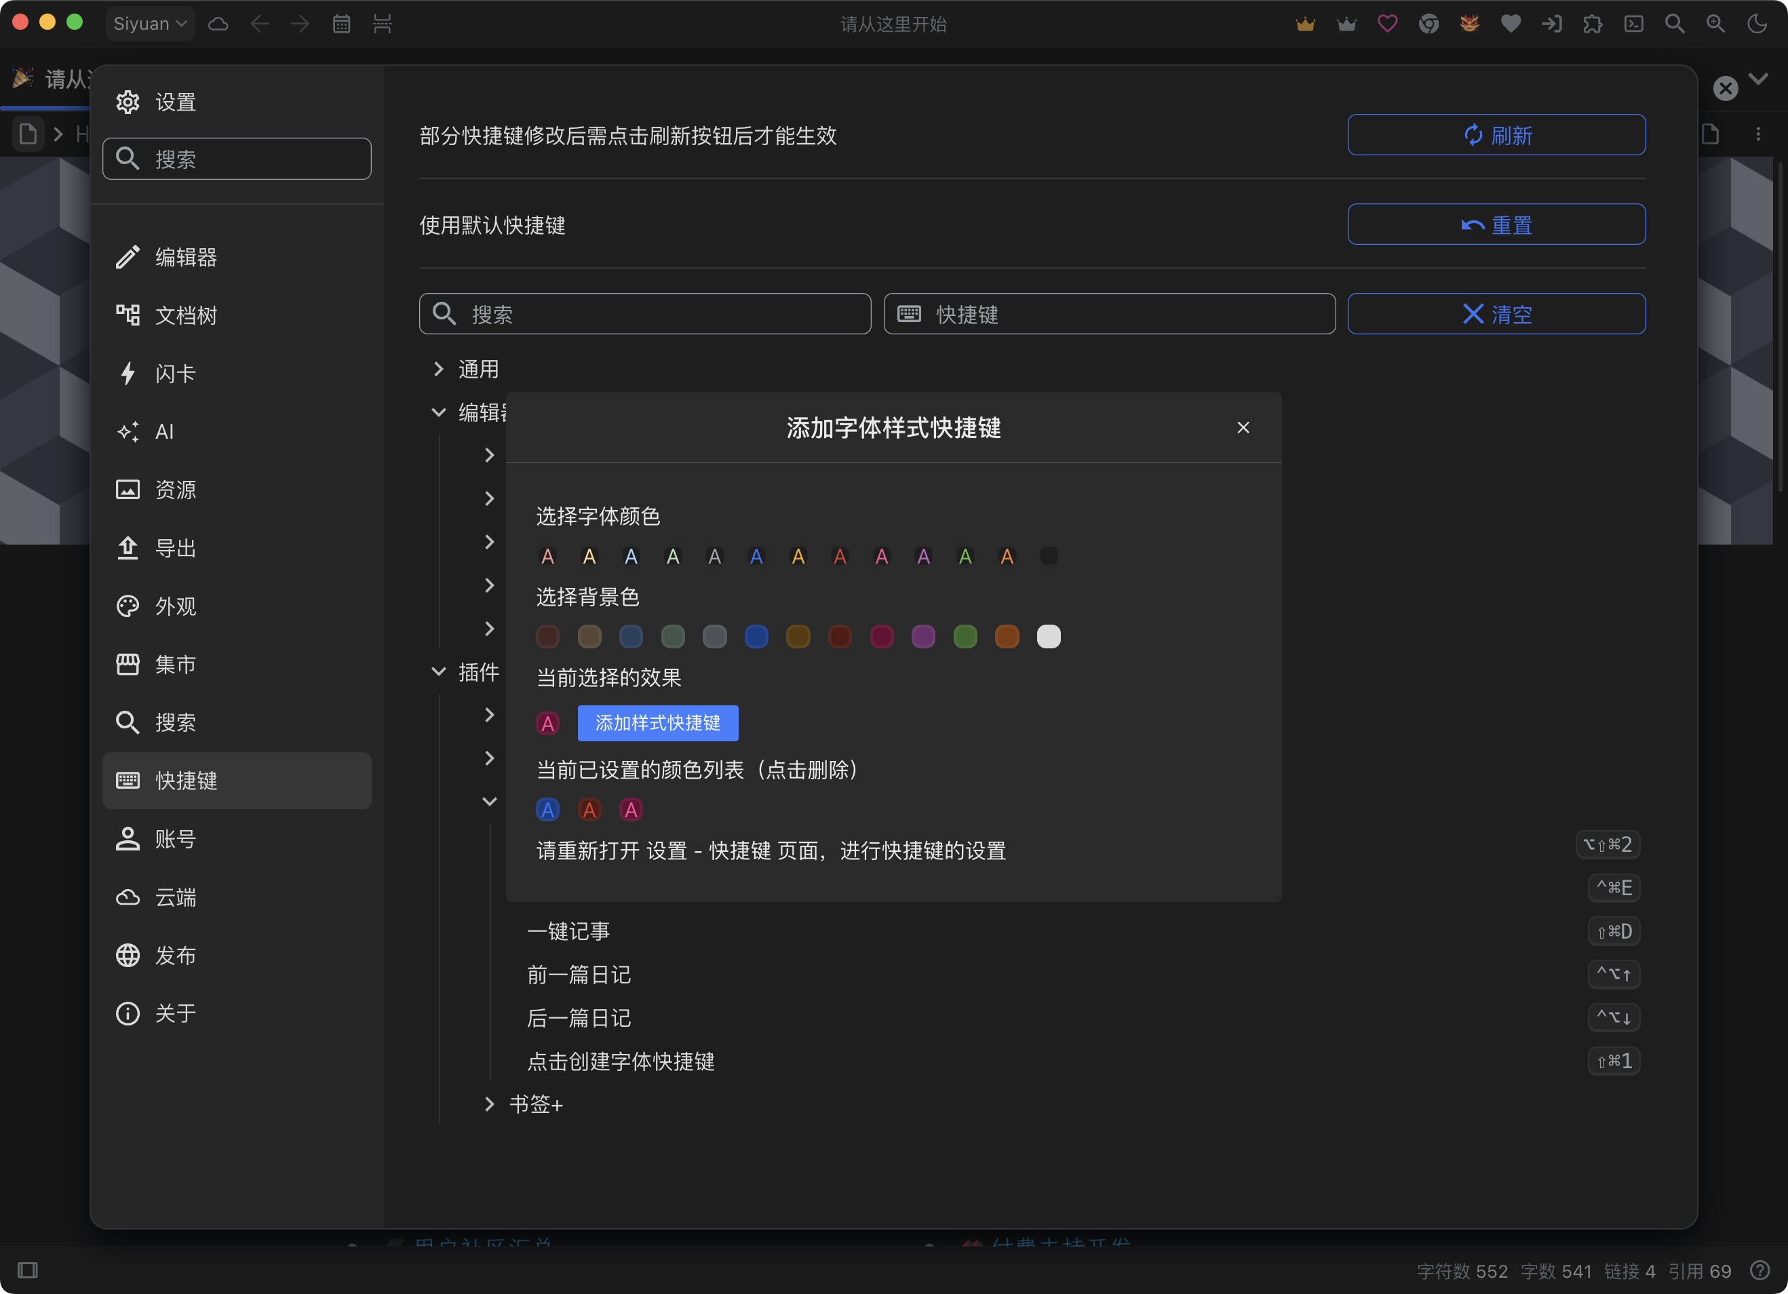This screenshot has height=1294, width=1788.
Task: Click the pink heart outline icon
Action: click(x=1388, y=24)
